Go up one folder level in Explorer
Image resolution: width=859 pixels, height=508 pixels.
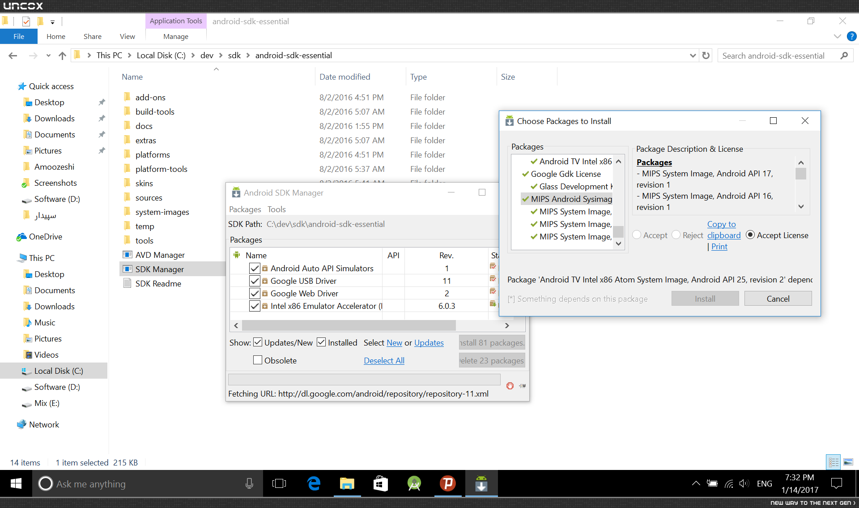point(62,55)
